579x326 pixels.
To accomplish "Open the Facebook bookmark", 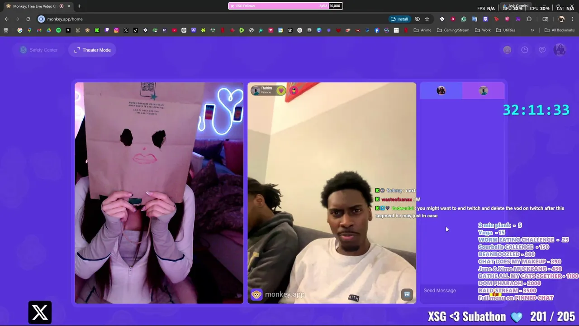I will 377,30.
